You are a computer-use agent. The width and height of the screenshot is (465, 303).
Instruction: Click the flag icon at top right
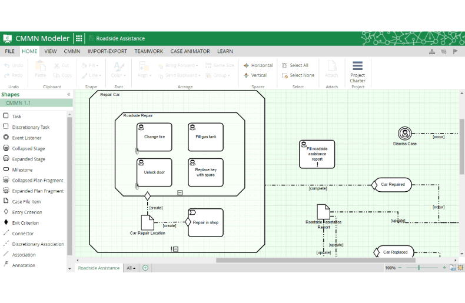(x=455, y=52)
